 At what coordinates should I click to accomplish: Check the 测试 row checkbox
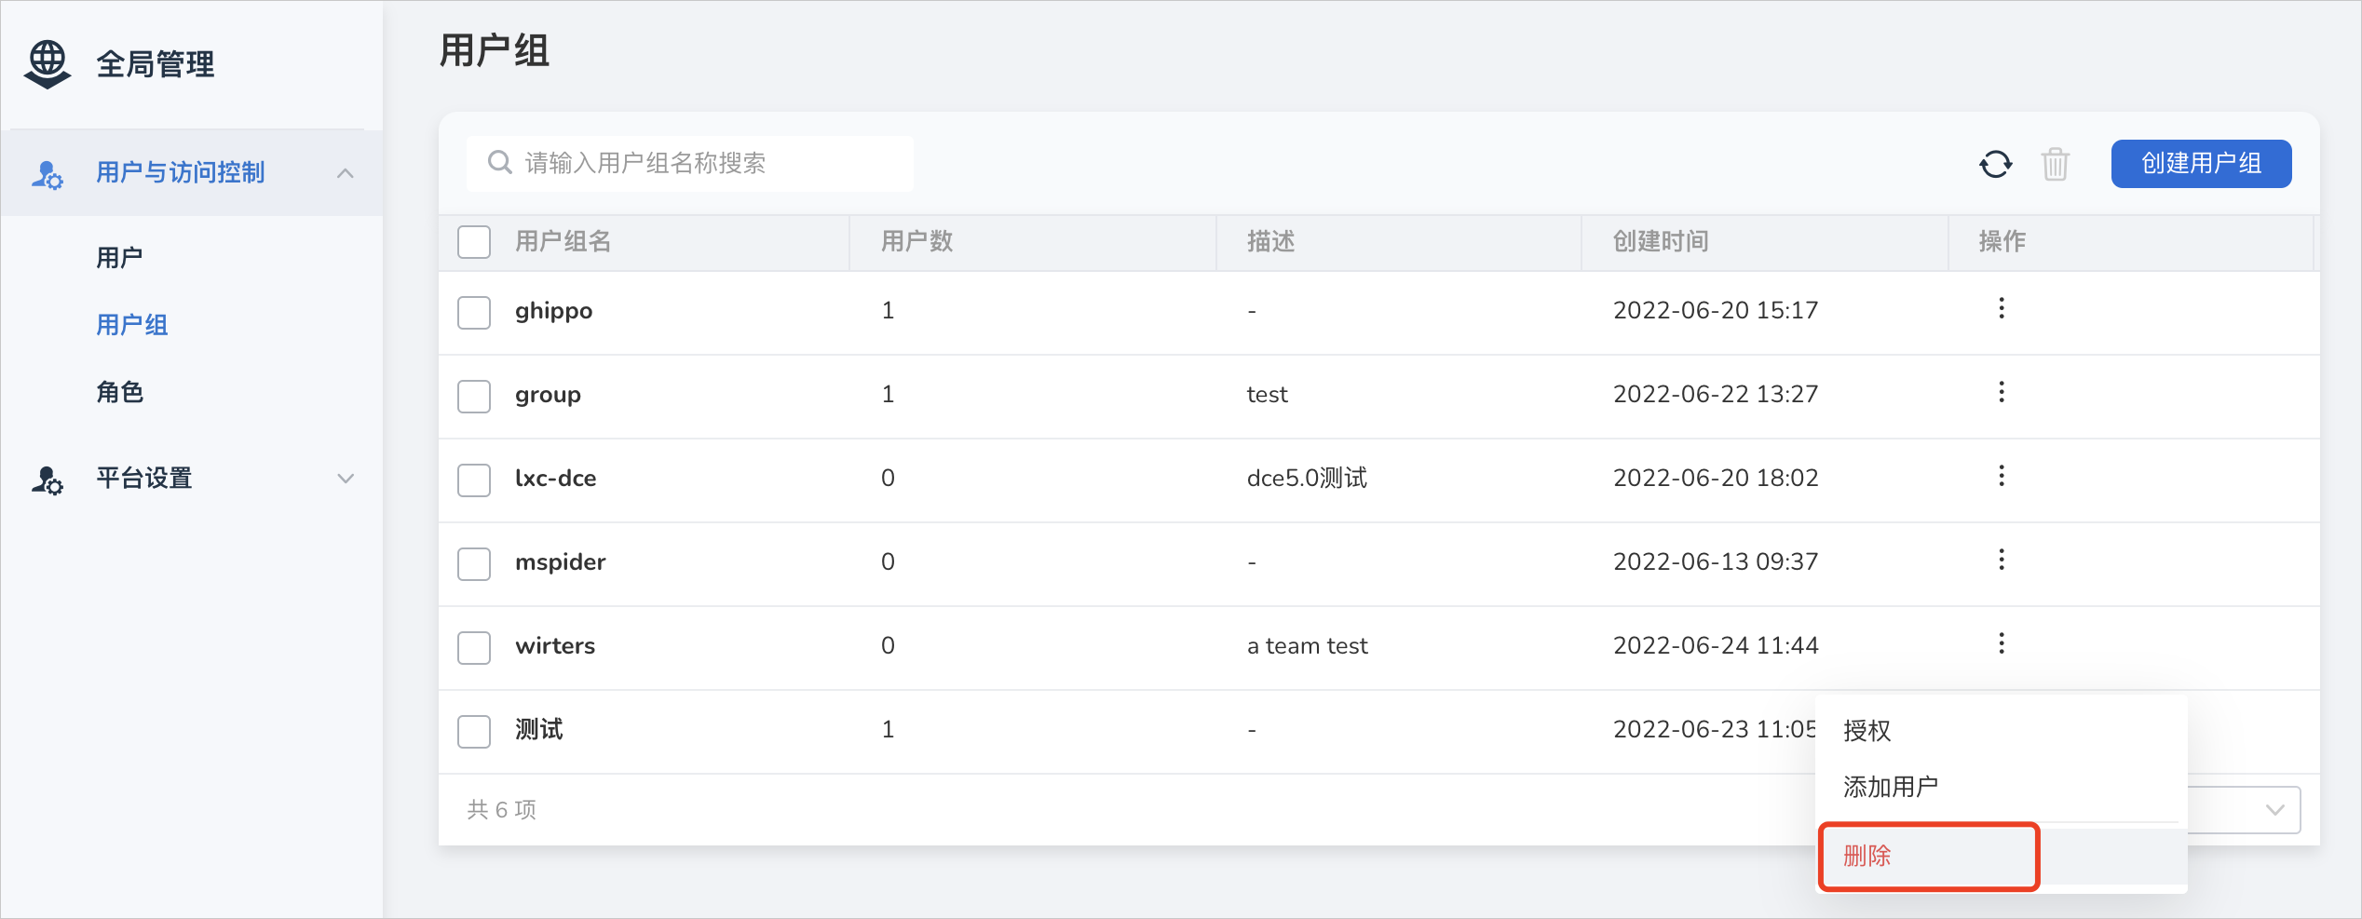coord(474,732)
